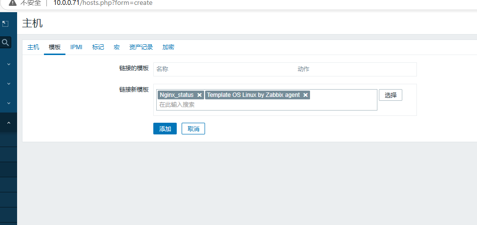Screen dimensions: 477x225
Task: Click the Template OS Linux by Zabbix agent text
Action: [x=253, y=95]
